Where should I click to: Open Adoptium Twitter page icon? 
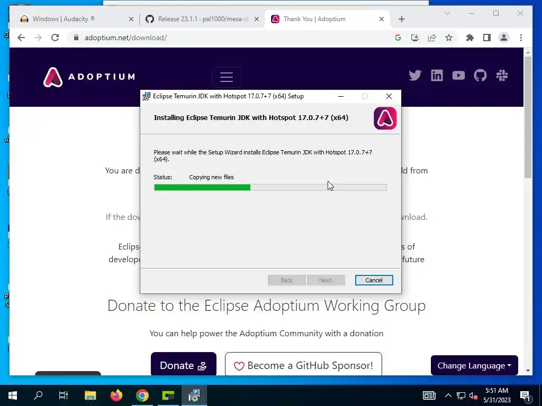(415, 75)
